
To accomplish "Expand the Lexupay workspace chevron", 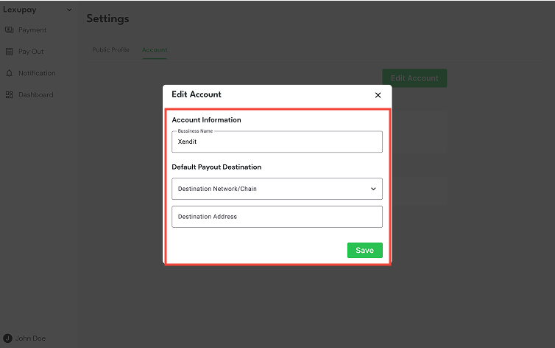I will (69, 10).
